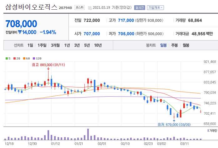Click the 저가 value 705,000
The width and height of the screenshot is (218, 148).
pos(126,34)
